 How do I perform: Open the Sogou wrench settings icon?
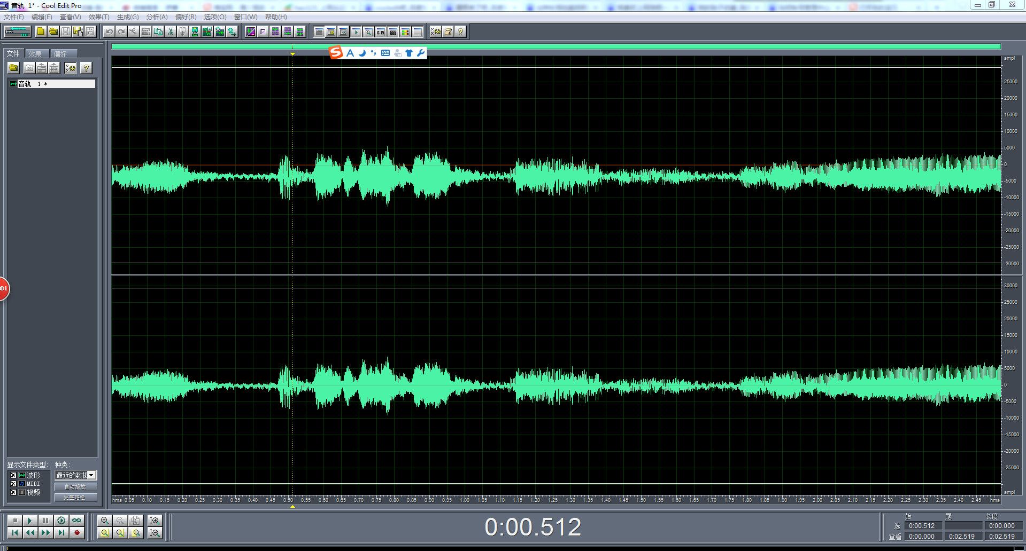[x=421, y=53]
